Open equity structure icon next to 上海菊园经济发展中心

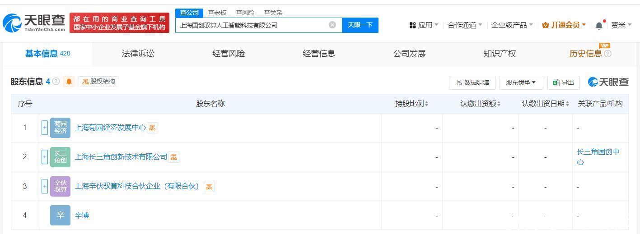coord(152,128)
